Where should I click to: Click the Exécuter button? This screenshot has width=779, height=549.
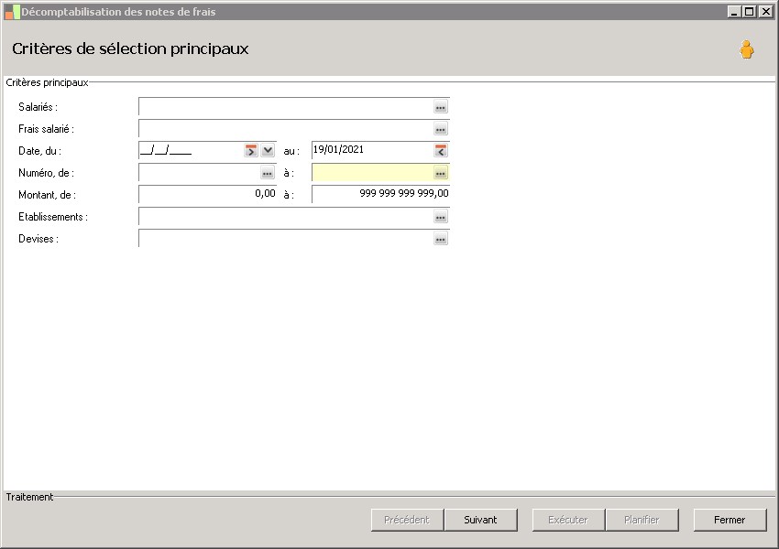click(568, 520)
